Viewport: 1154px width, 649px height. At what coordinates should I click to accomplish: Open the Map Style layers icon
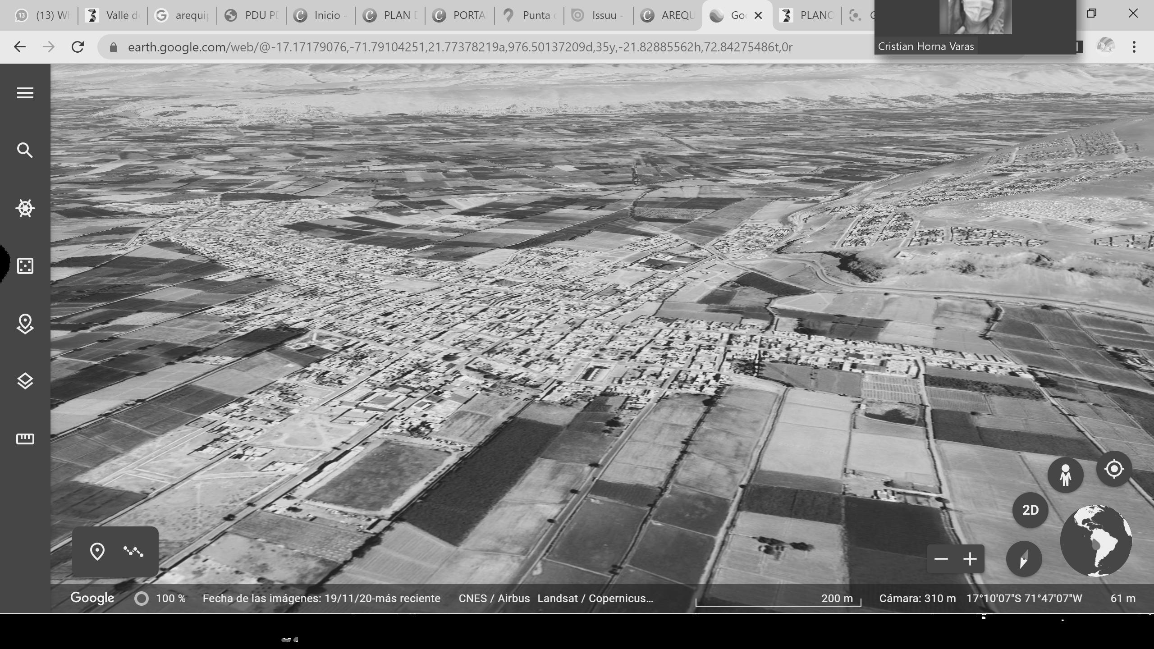coord(25,381)
